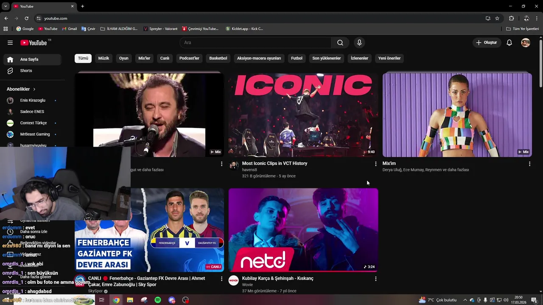Select the Podcast'ler filter chip
The width and height of the screenshot is (543, 305).
click(189, 58)
